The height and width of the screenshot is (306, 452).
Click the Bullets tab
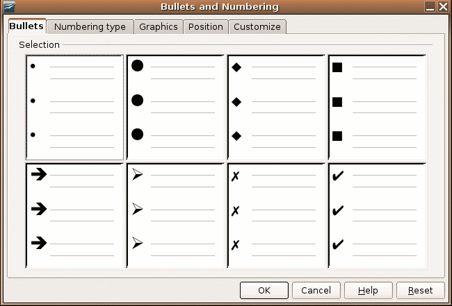click(x=26, y=26)
